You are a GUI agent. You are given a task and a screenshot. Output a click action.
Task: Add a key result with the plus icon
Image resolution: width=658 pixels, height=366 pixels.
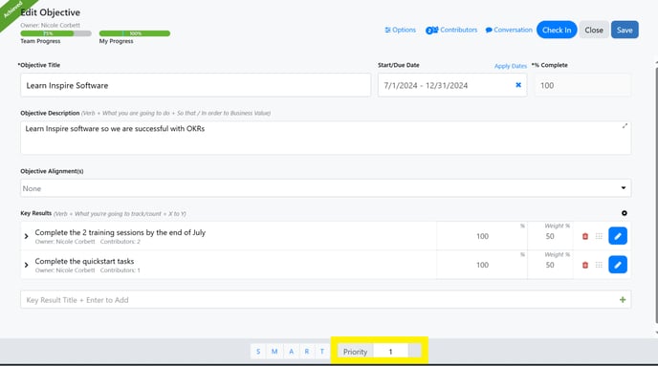pyautogui.click(x=623, y=300)
